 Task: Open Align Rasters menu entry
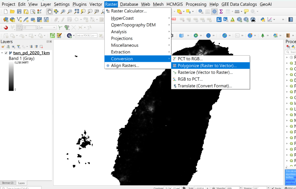coord(138,66)
